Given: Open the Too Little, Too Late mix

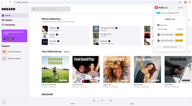Looking at the screenshot, I should tap(117, 29).
